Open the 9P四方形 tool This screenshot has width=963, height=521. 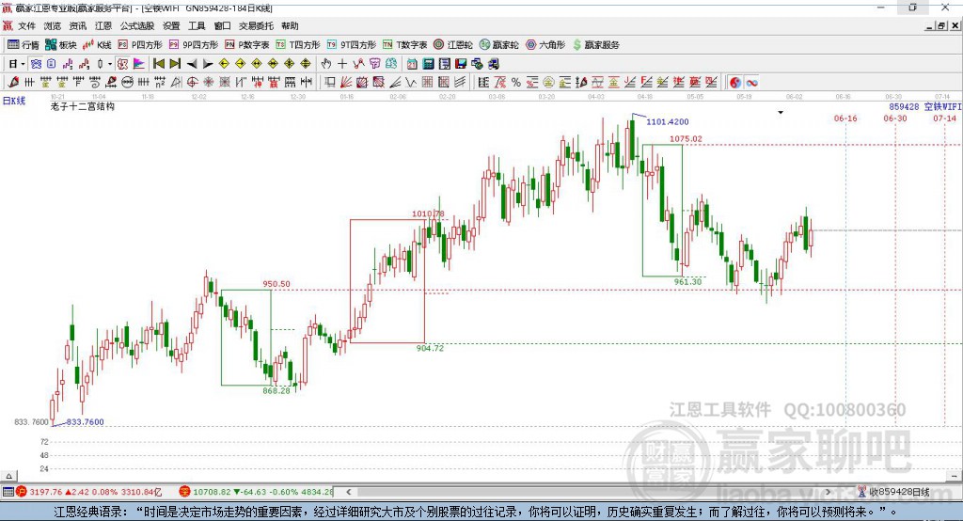pos(194,45)
